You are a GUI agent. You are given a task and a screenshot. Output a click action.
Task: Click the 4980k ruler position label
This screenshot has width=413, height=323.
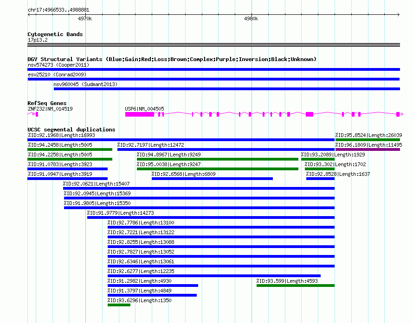(x=251, y=19)
